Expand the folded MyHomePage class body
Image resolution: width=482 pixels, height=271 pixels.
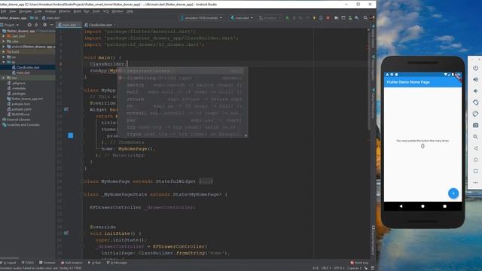206,181
